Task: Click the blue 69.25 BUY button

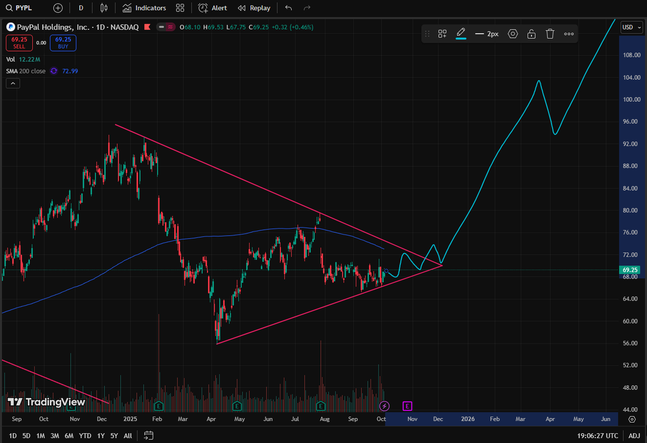Action: (x=63, y=43)
